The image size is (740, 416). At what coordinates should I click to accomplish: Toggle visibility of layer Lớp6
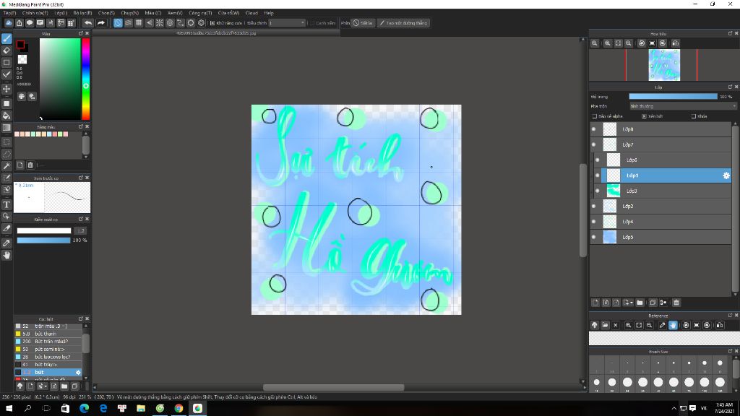tap(598, 160)
